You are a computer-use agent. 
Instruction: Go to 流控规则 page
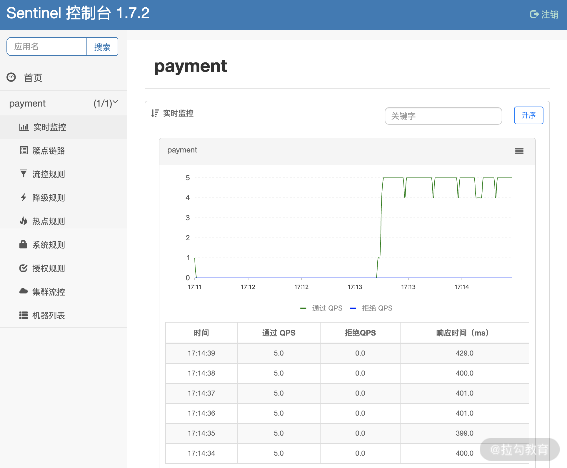point(64,174)
